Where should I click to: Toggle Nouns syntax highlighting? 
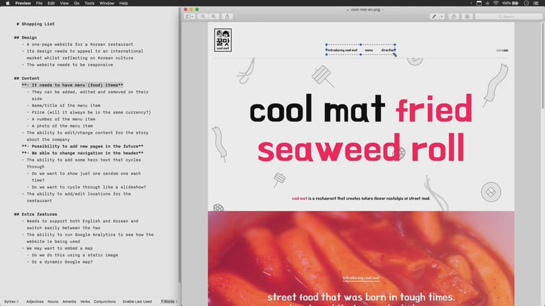53,301
